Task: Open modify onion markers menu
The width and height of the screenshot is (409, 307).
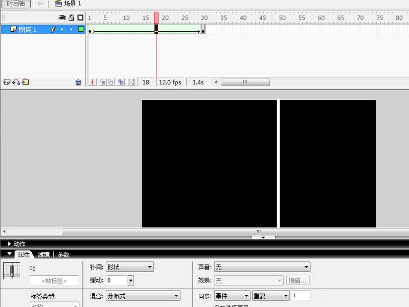Action: pos(131,82)
